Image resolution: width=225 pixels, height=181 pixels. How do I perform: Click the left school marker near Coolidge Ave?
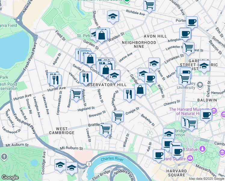pyautogui.click(x=60, y=165)
